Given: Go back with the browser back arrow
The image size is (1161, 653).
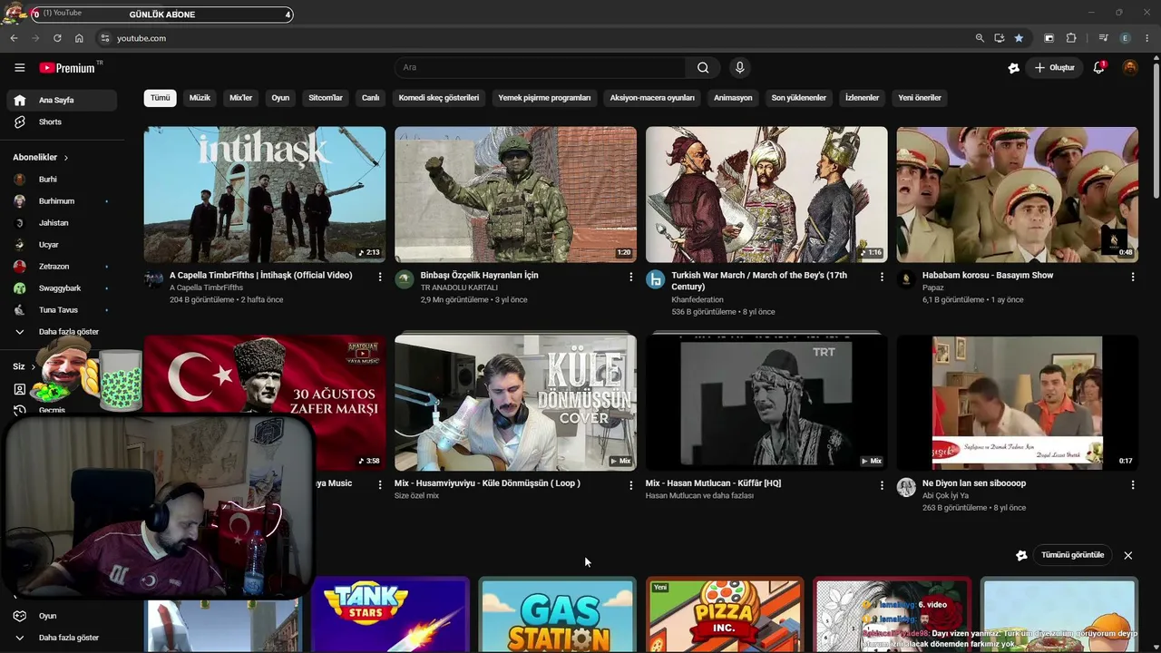Looking at the screenshot, I should [x=14, y=38].
